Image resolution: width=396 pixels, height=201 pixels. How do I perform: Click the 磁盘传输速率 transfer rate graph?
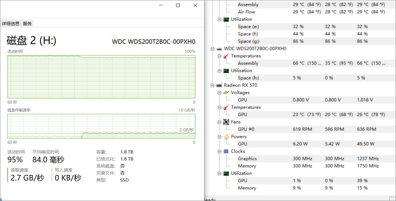pyautogui.click(x=101, y=126)
